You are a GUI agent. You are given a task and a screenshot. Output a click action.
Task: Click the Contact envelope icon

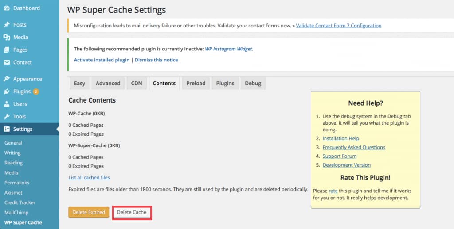(7, 62)
